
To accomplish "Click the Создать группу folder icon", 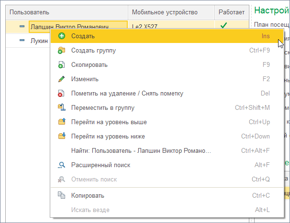I will 61,50.
